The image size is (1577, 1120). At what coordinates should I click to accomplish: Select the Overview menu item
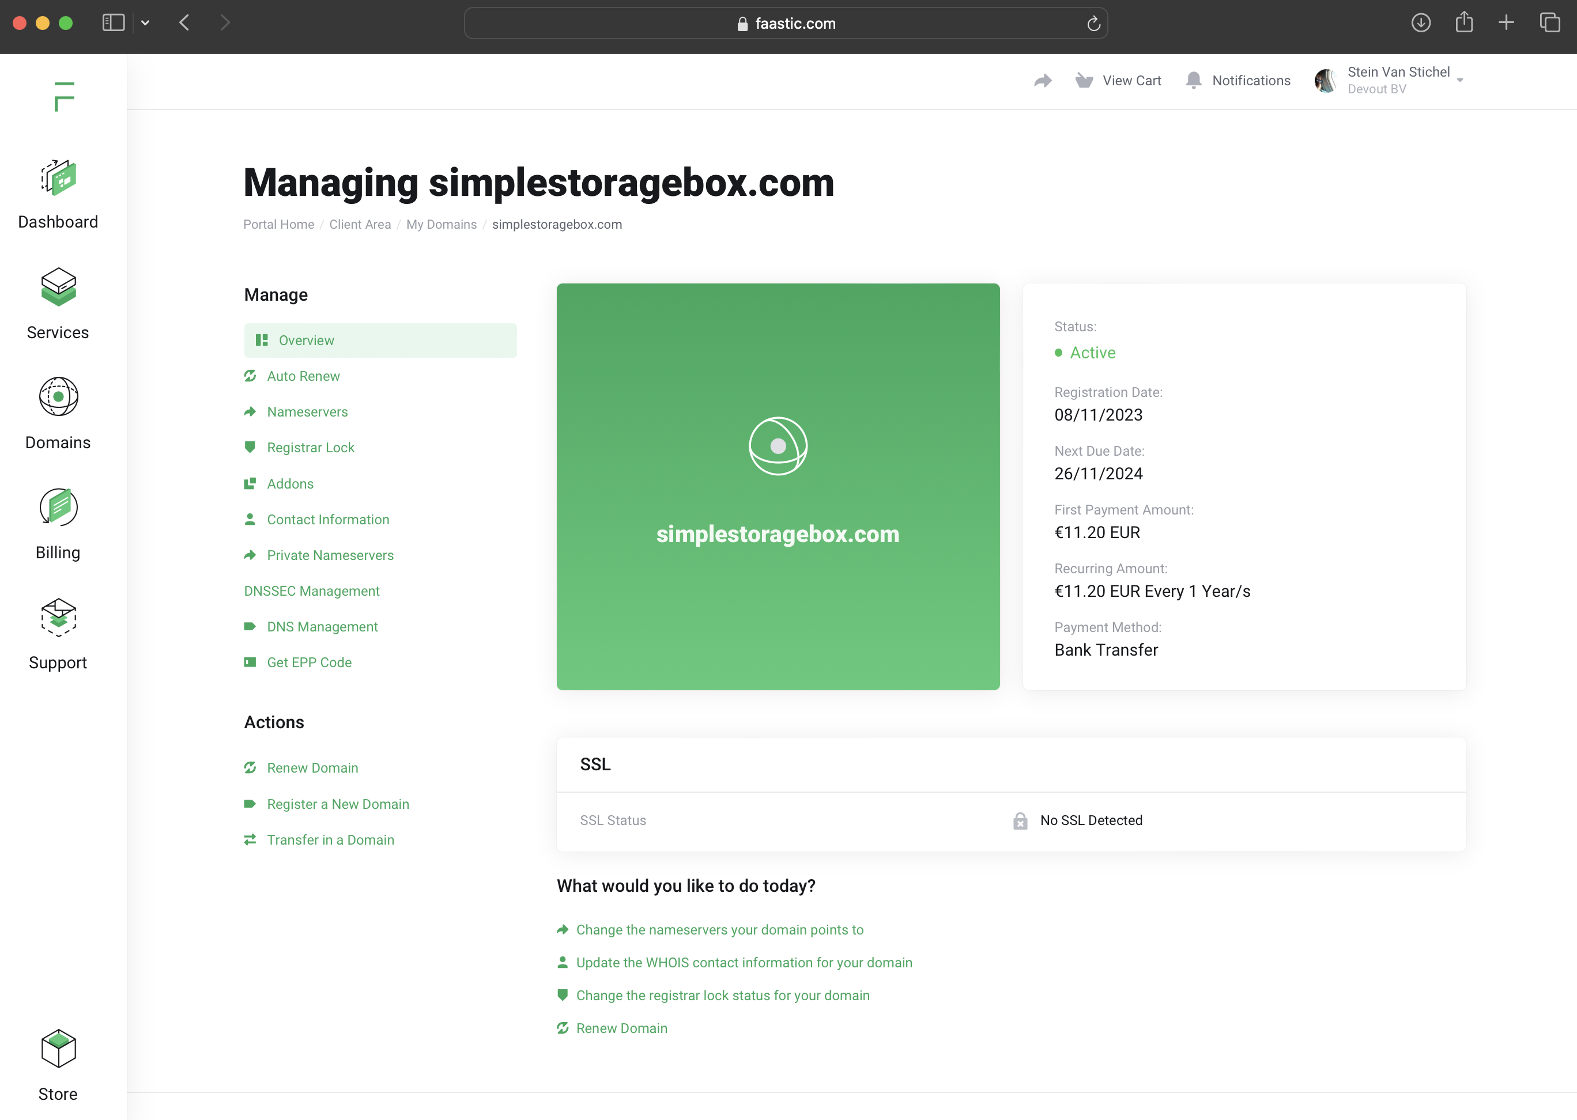click(306, 340)
